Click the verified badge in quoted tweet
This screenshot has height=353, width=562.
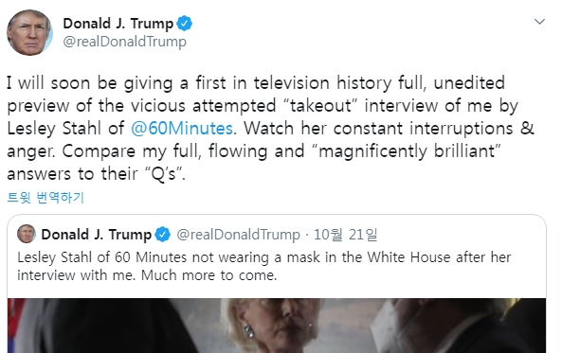(163, 235)
